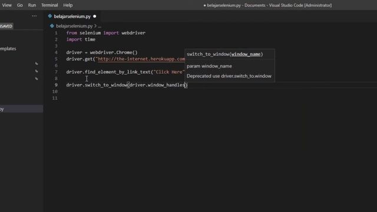
Task: Open the Help menu
Action: (68, 5)
